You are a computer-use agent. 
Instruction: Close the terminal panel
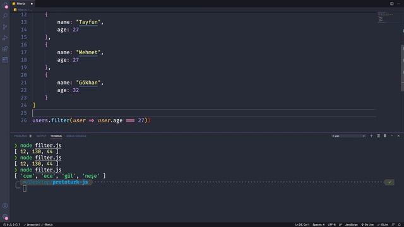coord(398,136)
